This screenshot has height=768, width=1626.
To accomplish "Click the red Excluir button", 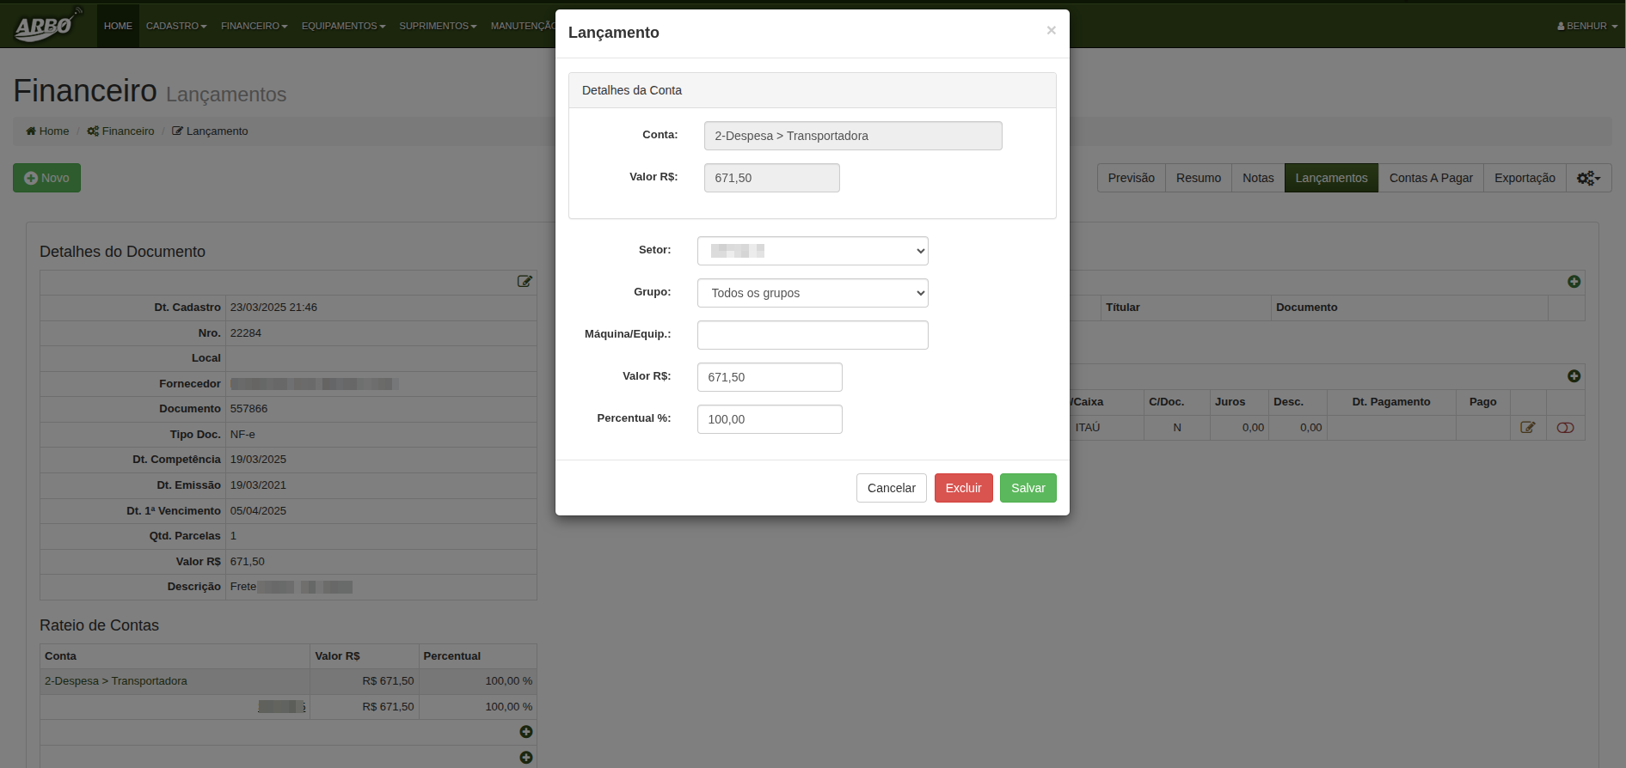I will (963, 488).
